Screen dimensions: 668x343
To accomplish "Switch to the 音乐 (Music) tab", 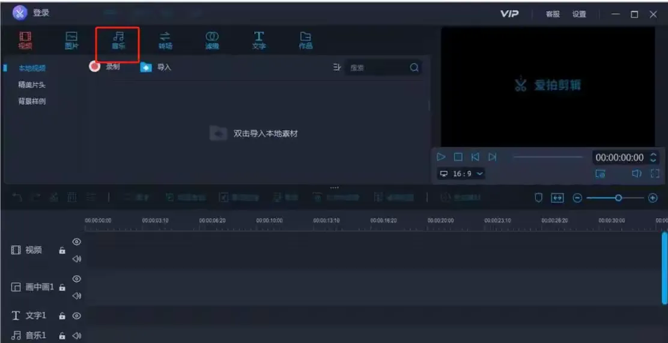I will click(x=118, y=40).
